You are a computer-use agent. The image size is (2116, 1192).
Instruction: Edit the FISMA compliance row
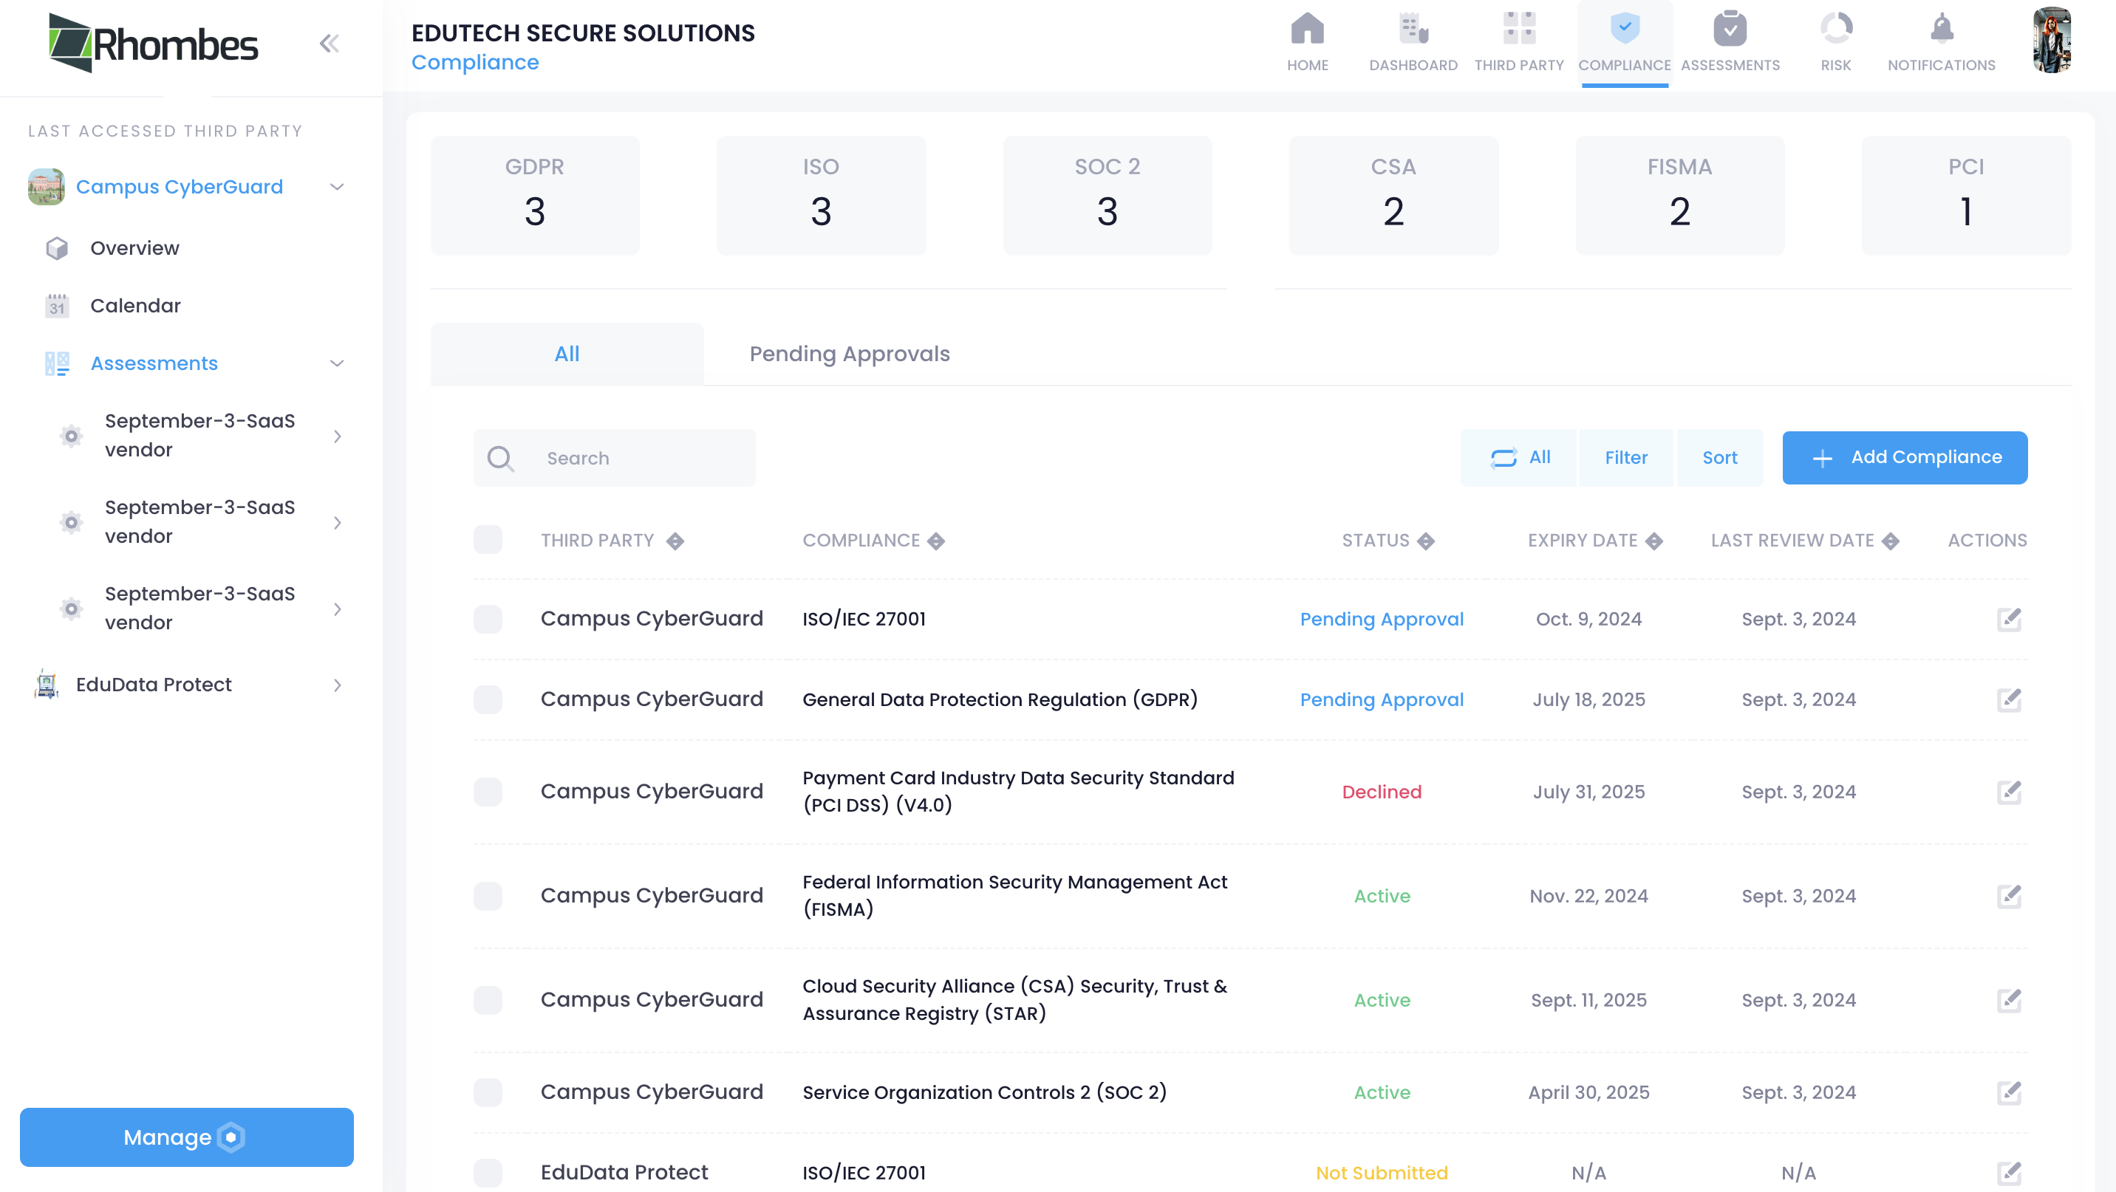[2008, 896]
